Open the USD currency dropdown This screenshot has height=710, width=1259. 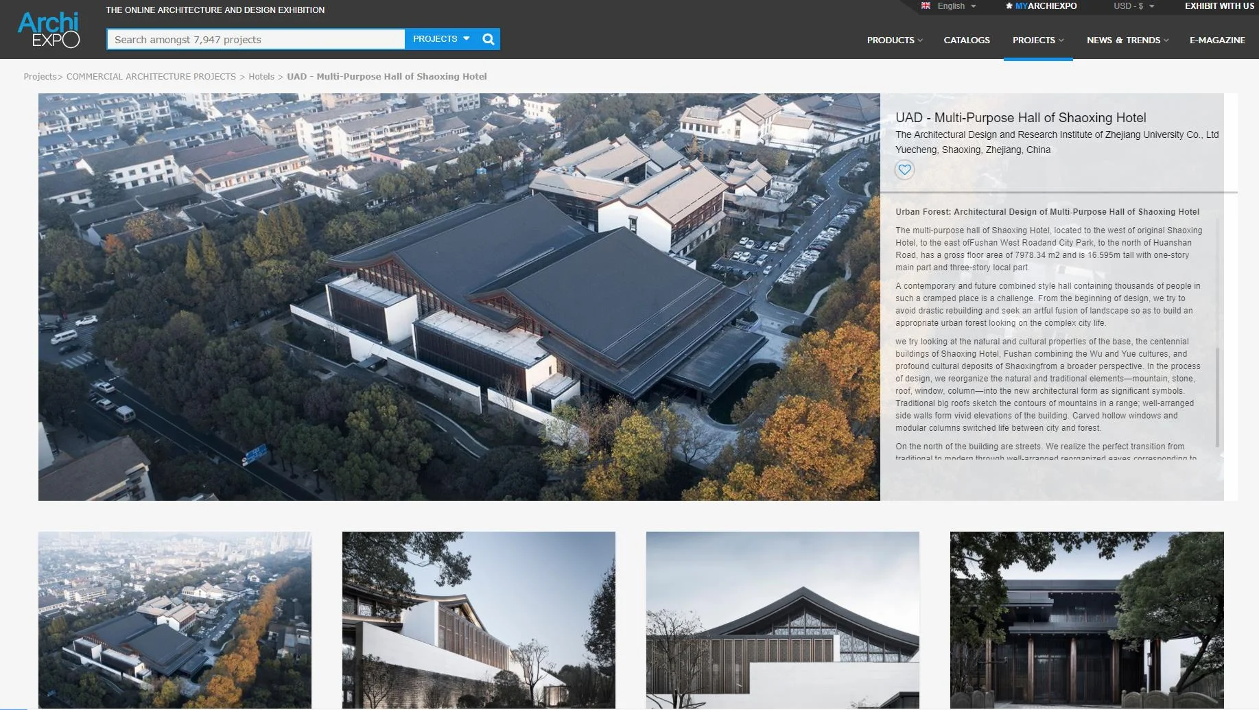[1133, 6]
